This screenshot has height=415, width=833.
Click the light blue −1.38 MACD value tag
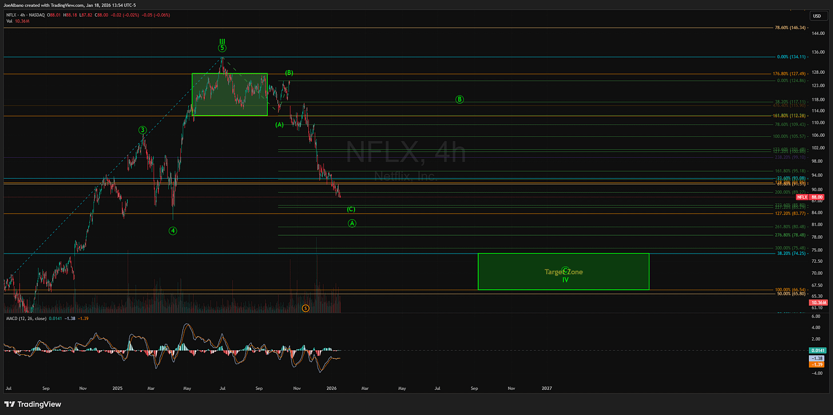pyautogui.click(x=815, y=357)
